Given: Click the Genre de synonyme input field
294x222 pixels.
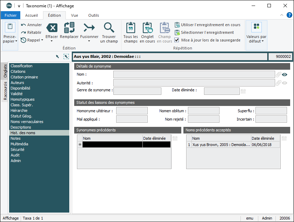Looking at the screenshot, I should (137, 91).
